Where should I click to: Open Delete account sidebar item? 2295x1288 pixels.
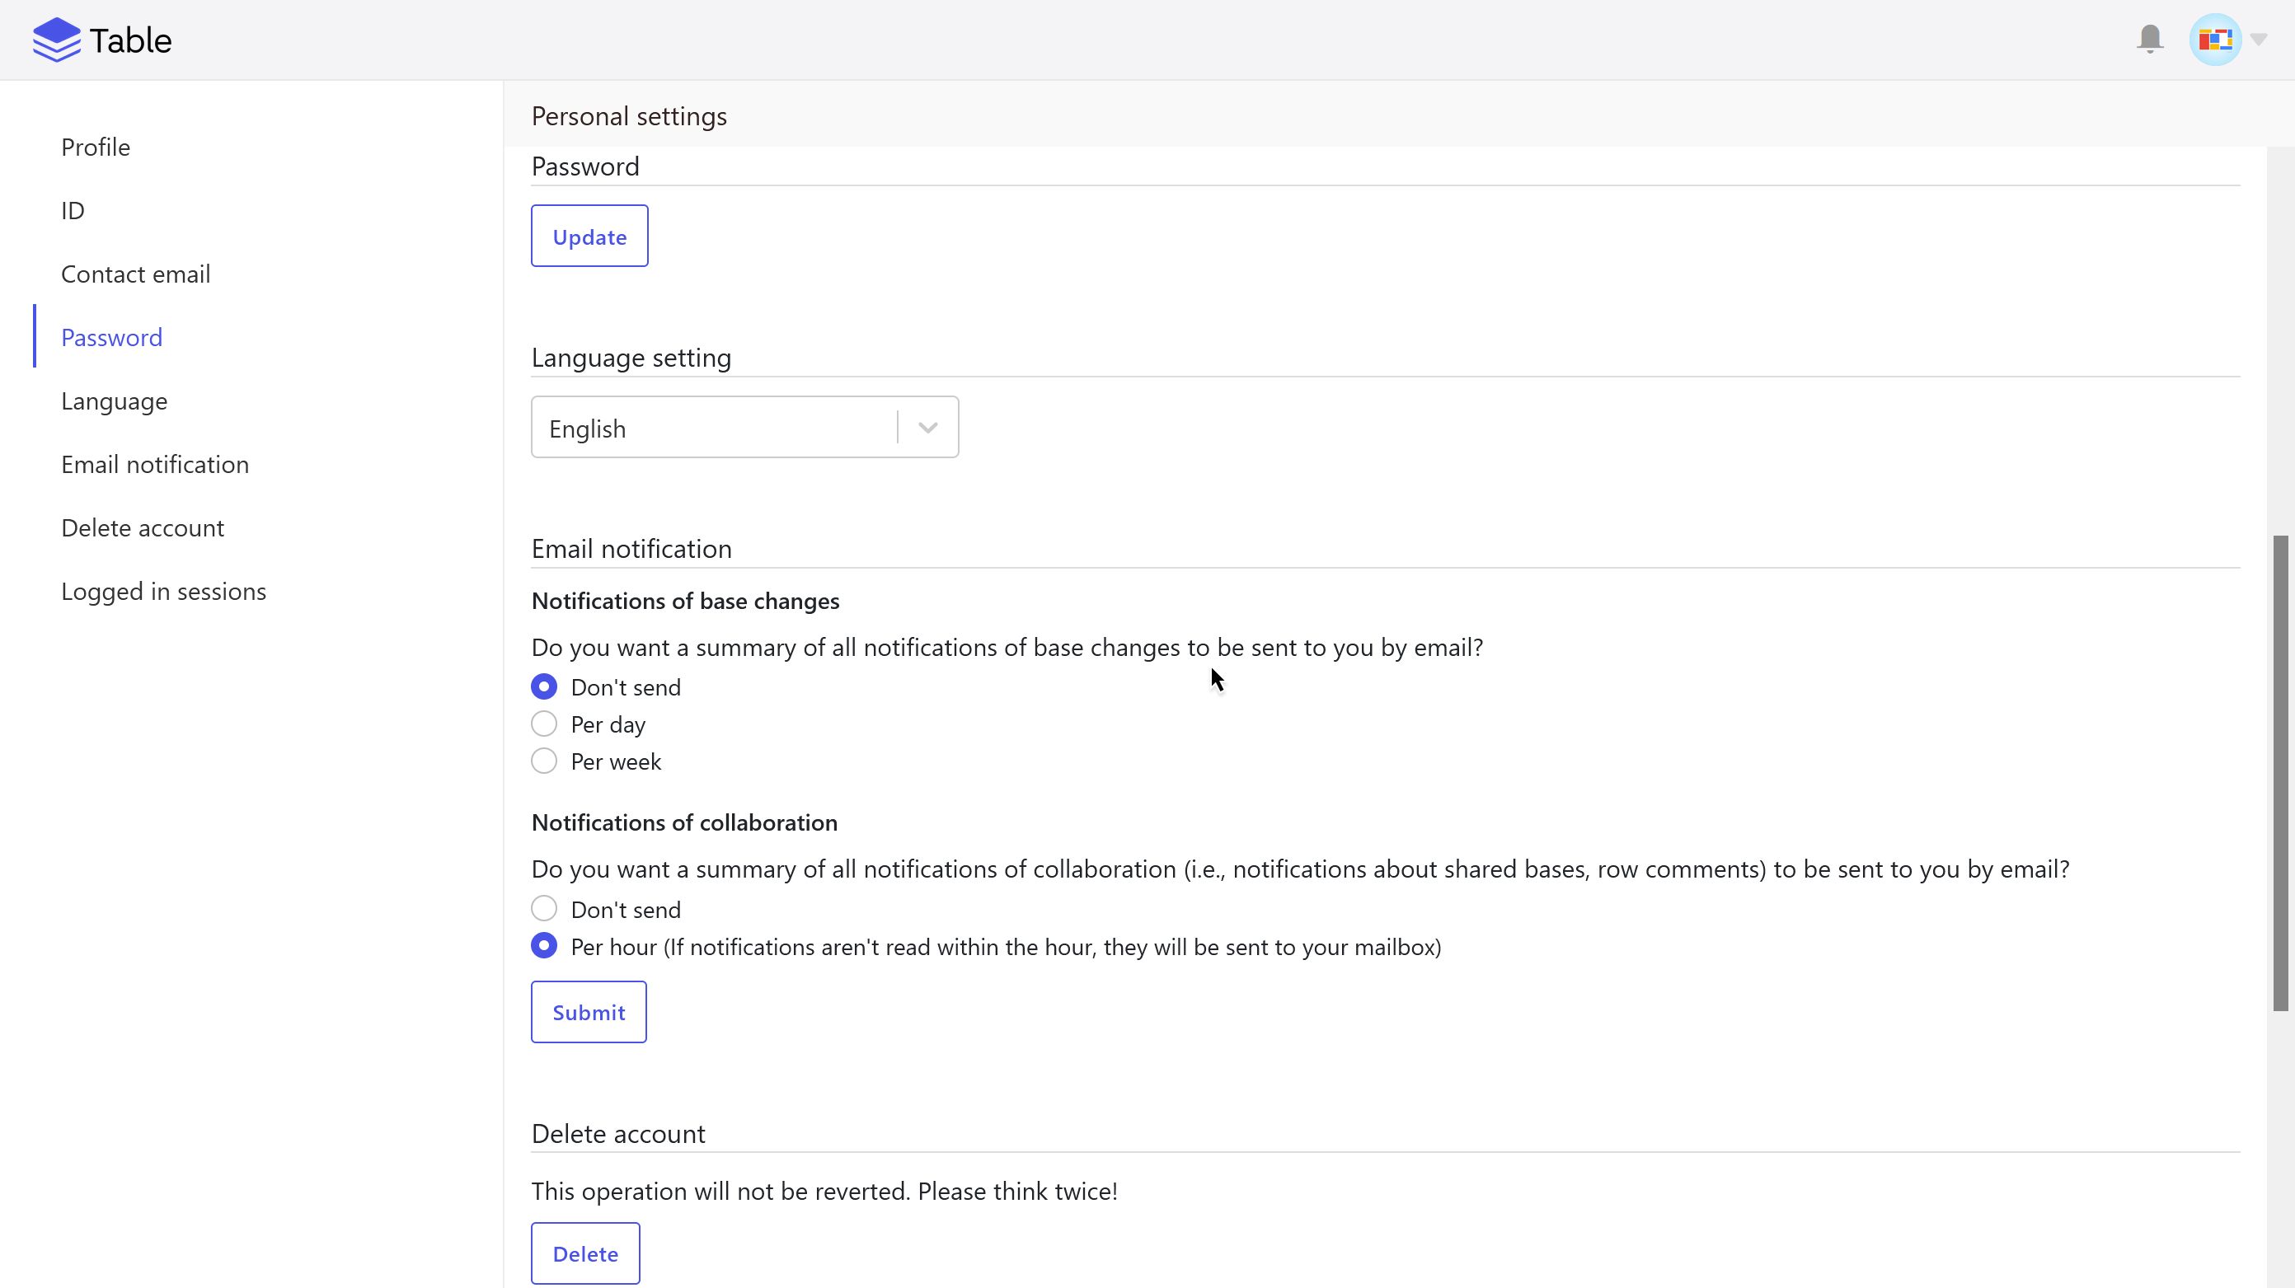(143, 528)
